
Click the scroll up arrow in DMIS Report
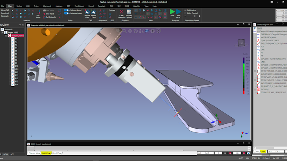pos(249,148)
